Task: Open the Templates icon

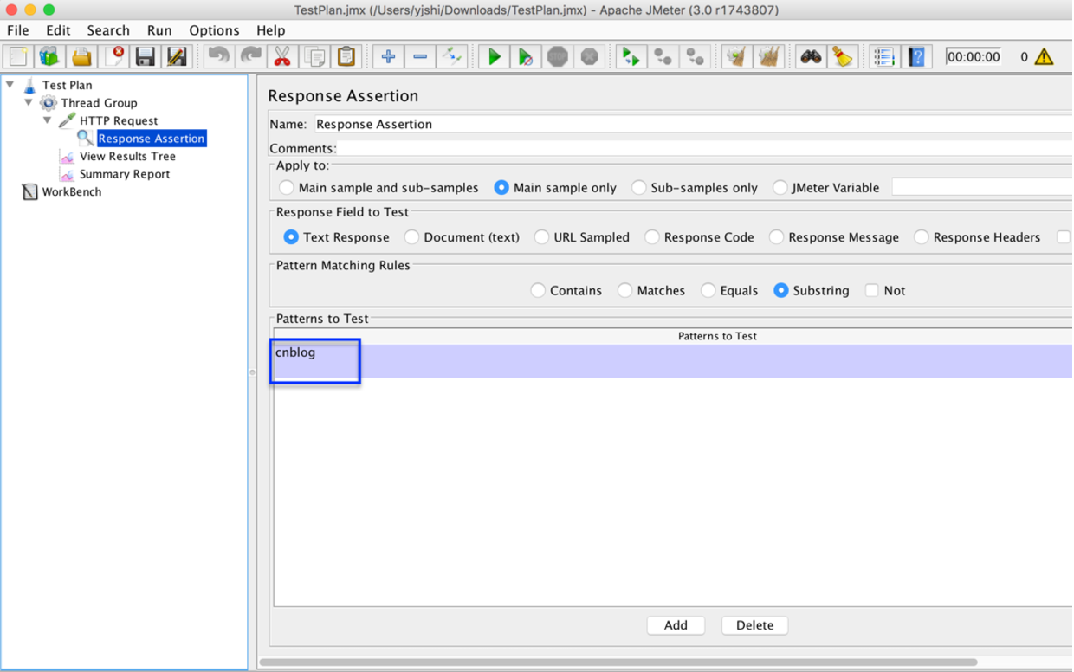Action: click(x=50, y=57)
